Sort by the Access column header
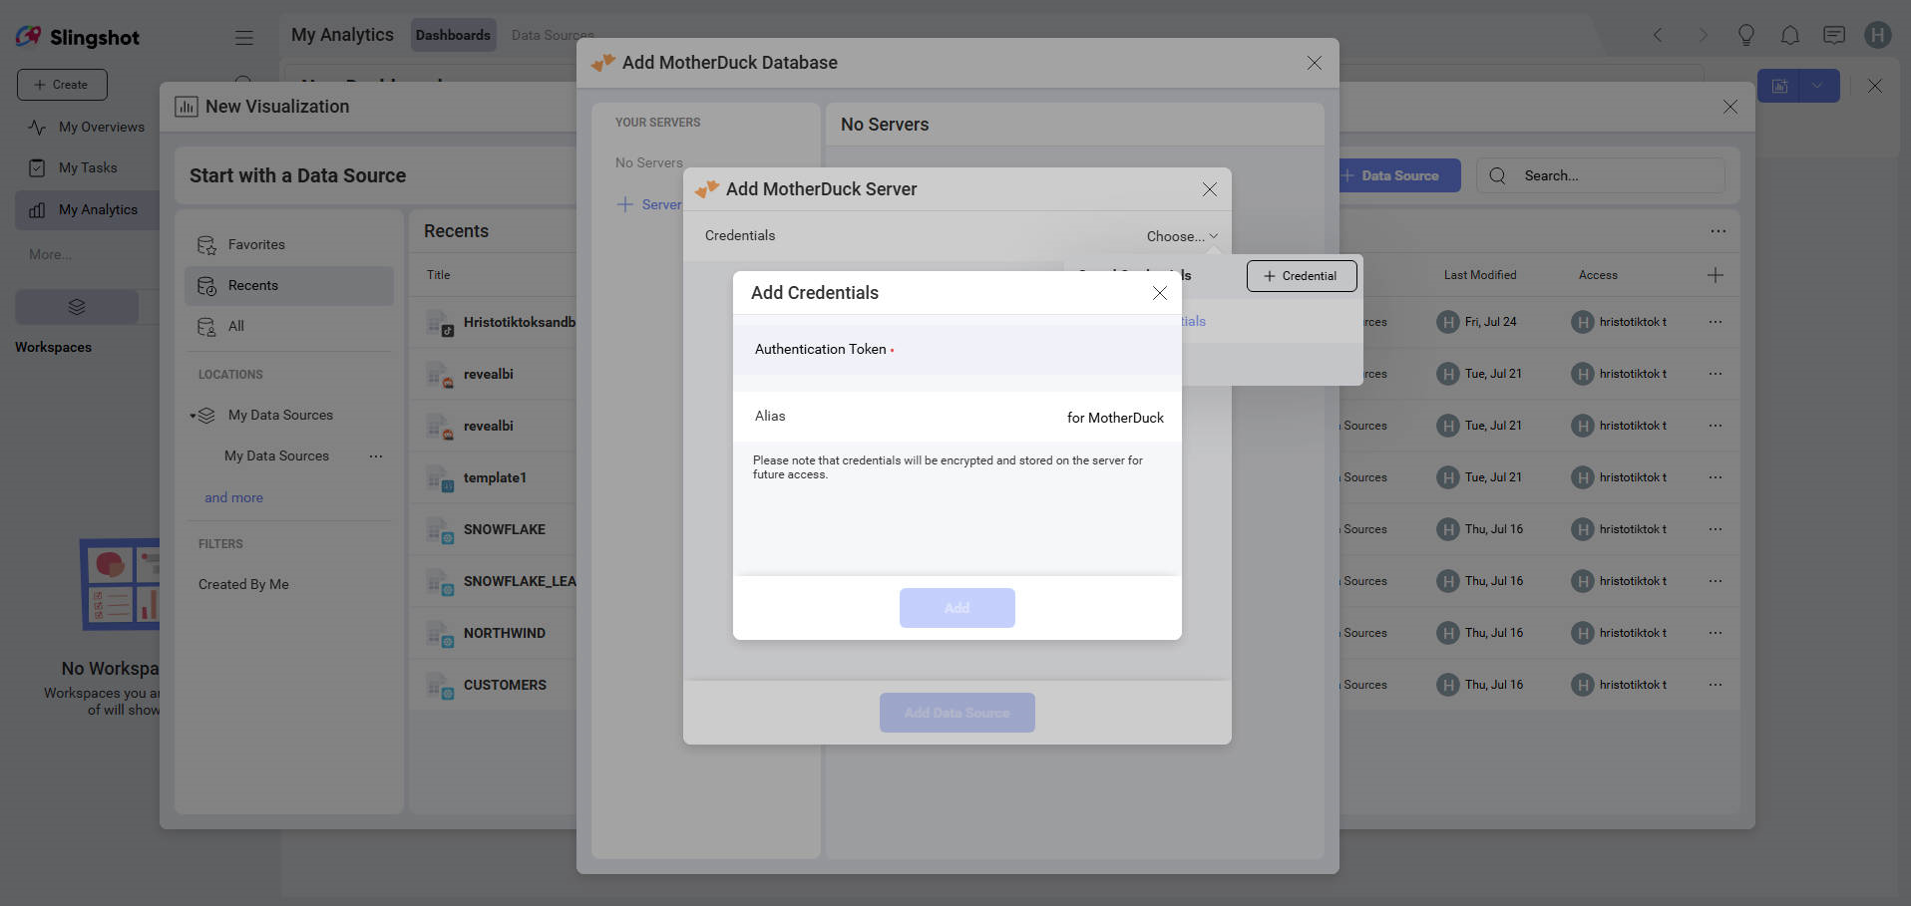The width and height of the screenshot is (1911, 906). [x=1598, y=275]
